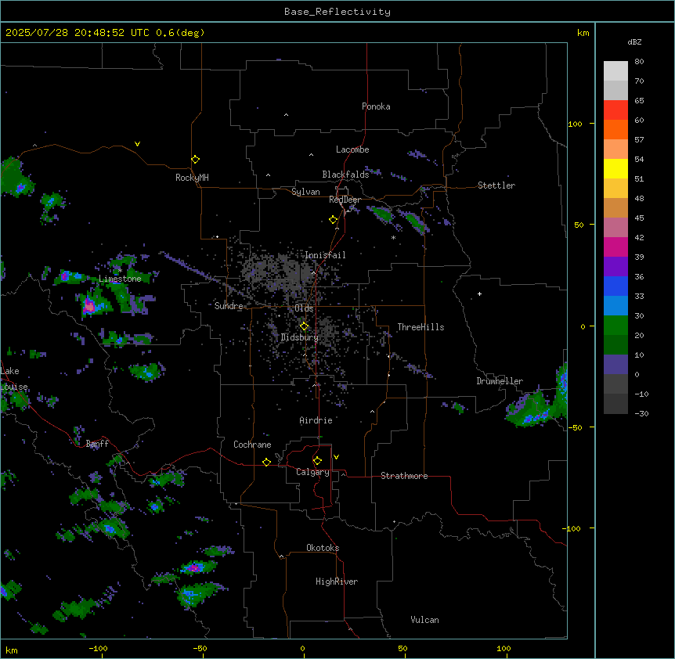Click the royal blue swatch near 36 dBZ
The image size is (675, 659).
tap(615, 286)
